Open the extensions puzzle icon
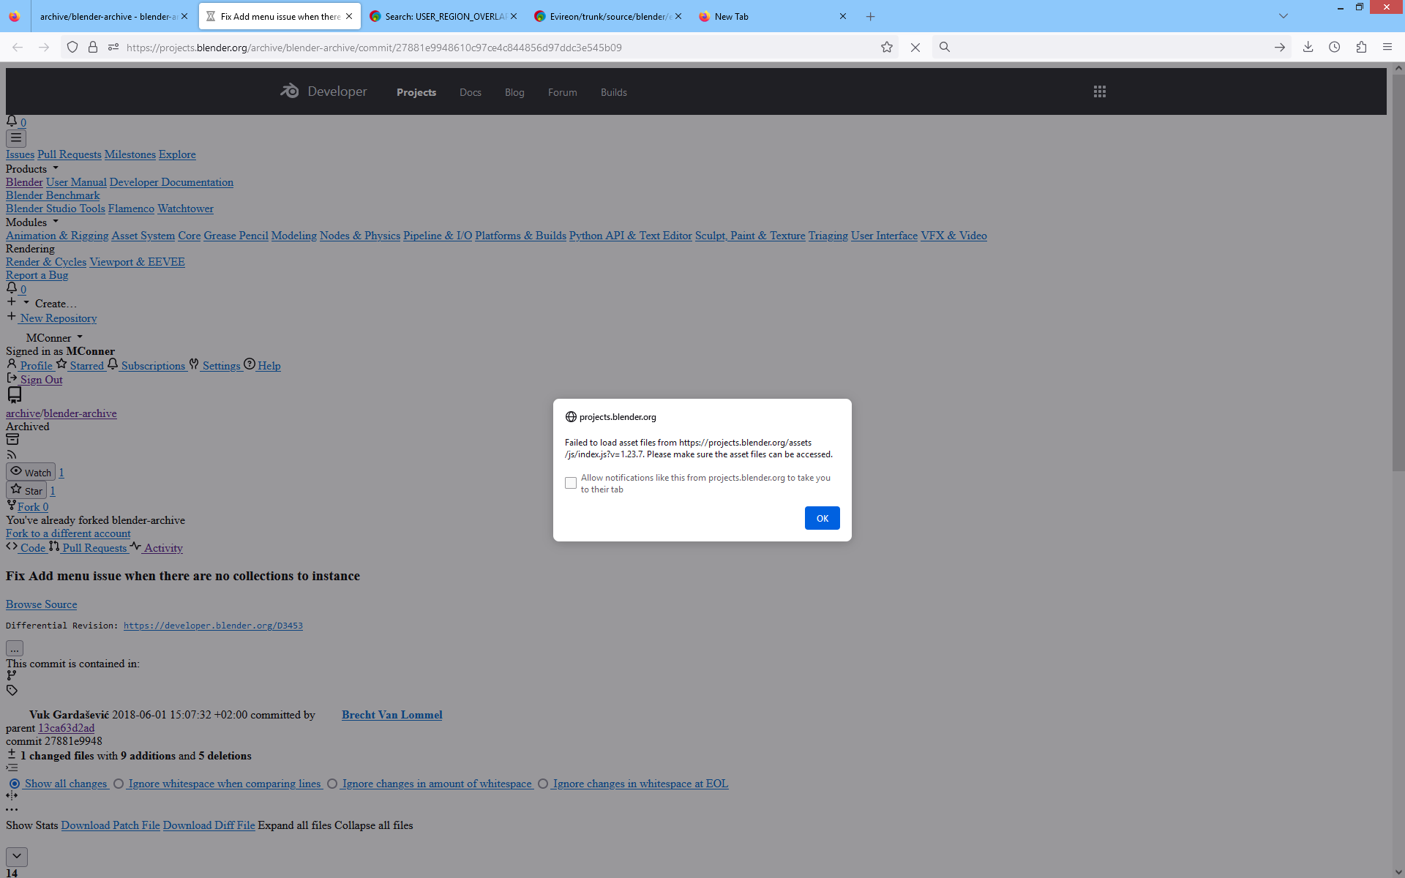 tap(1361, 47)
